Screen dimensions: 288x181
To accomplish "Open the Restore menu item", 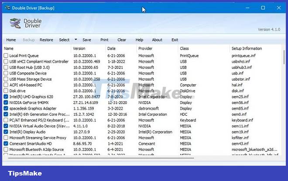I will 46,40.
